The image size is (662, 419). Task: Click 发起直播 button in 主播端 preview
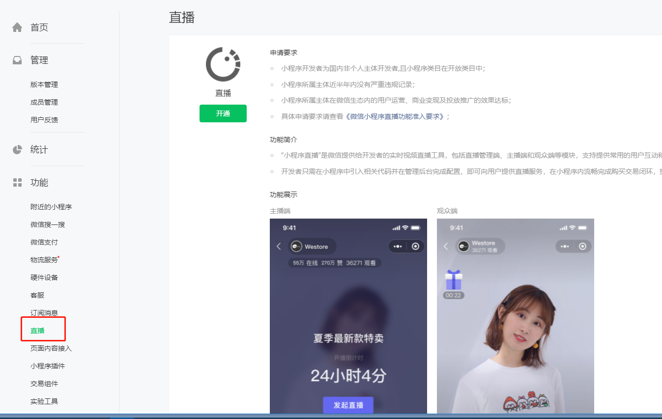pyautogui.click(x=348, y=405)
